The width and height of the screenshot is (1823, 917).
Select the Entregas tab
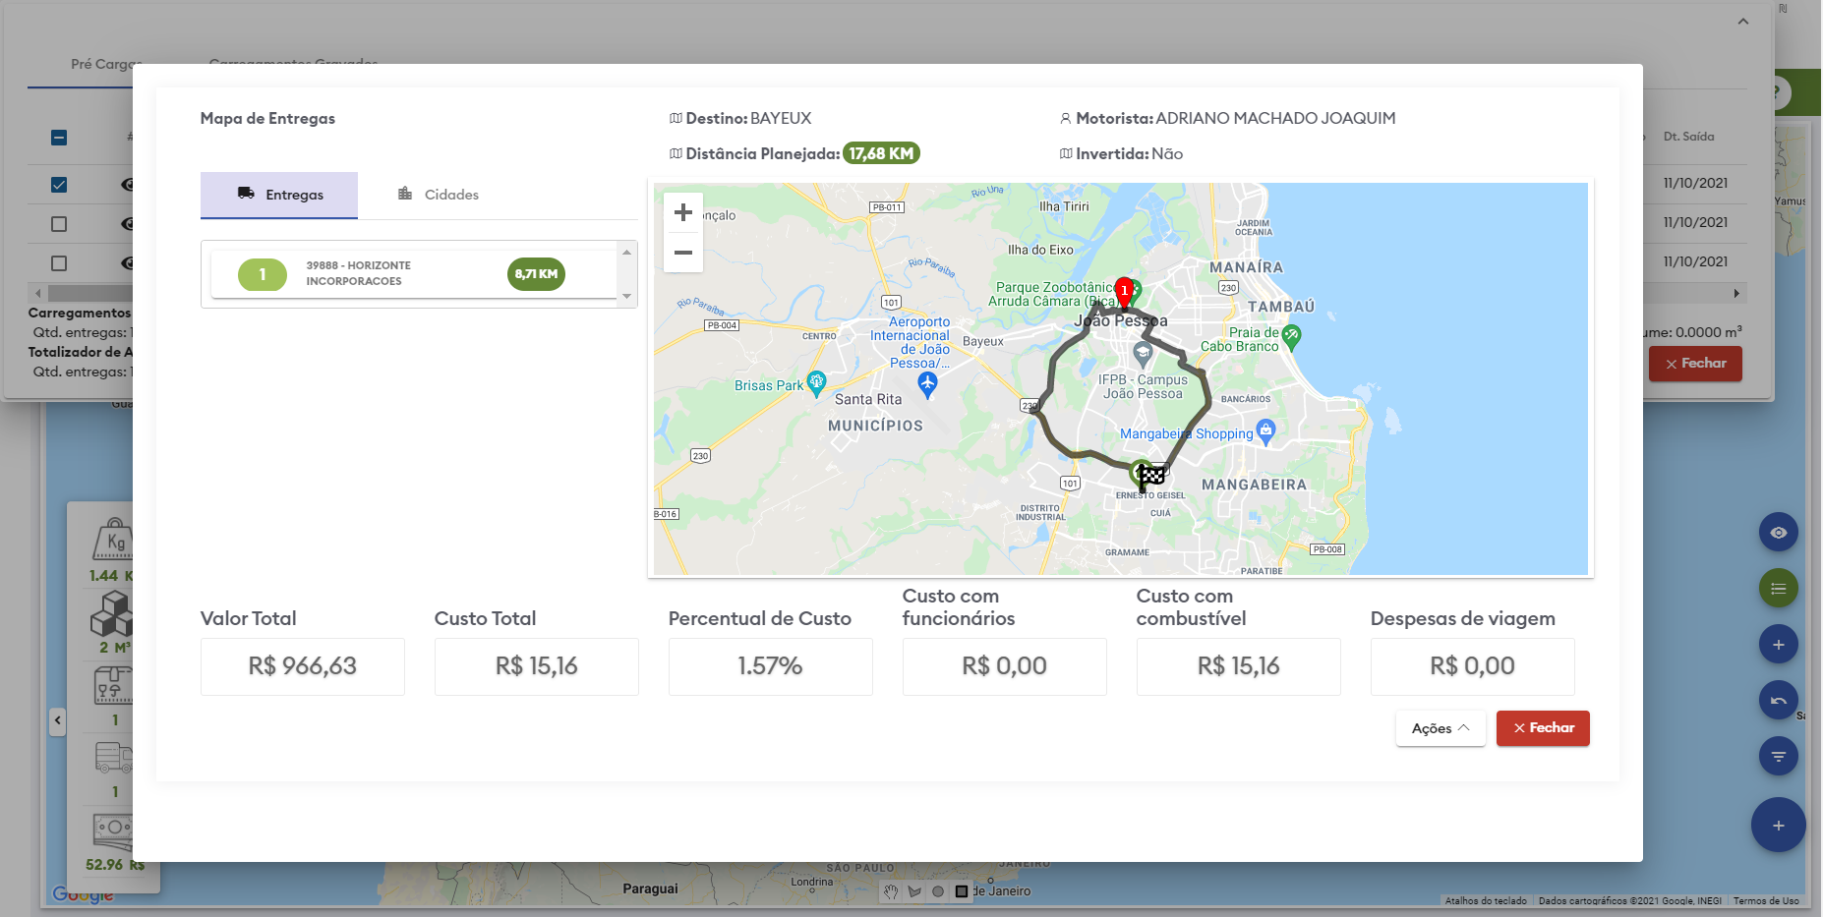click(279, 195)
